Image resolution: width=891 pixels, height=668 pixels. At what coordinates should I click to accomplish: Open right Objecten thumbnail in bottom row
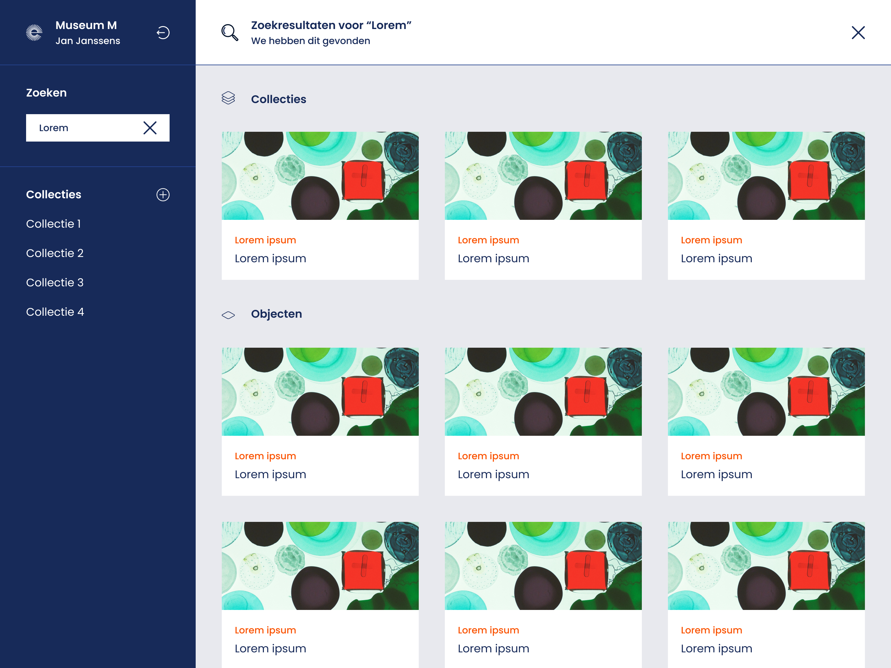click(x=766, y=566)
